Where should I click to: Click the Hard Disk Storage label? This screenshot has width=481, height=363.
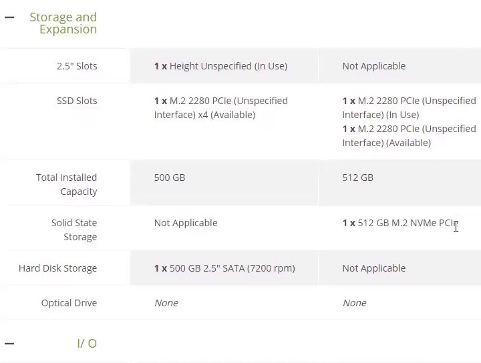click(x=58, y=268)
